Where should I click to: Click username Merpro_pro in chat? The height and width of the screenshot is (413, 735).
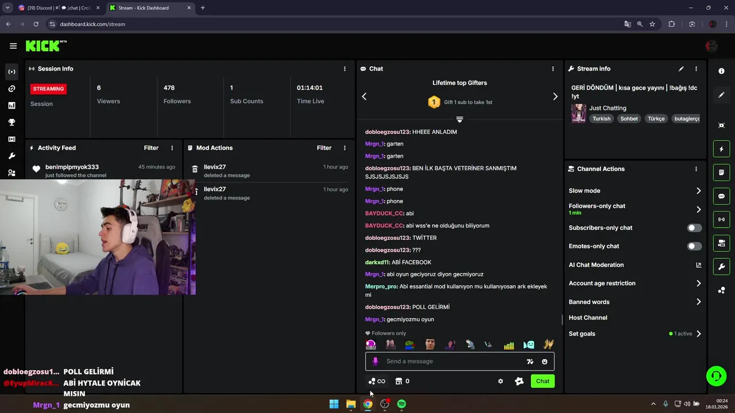click(x=381, y=286)
